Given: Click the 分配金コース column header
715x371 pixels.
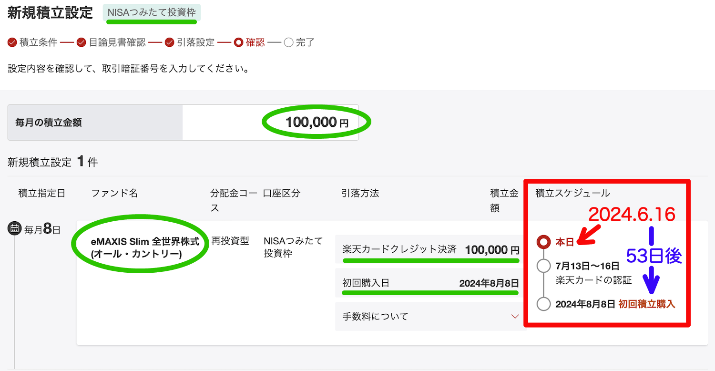Looking at the screenshot, I should click(x=234, y=200).
